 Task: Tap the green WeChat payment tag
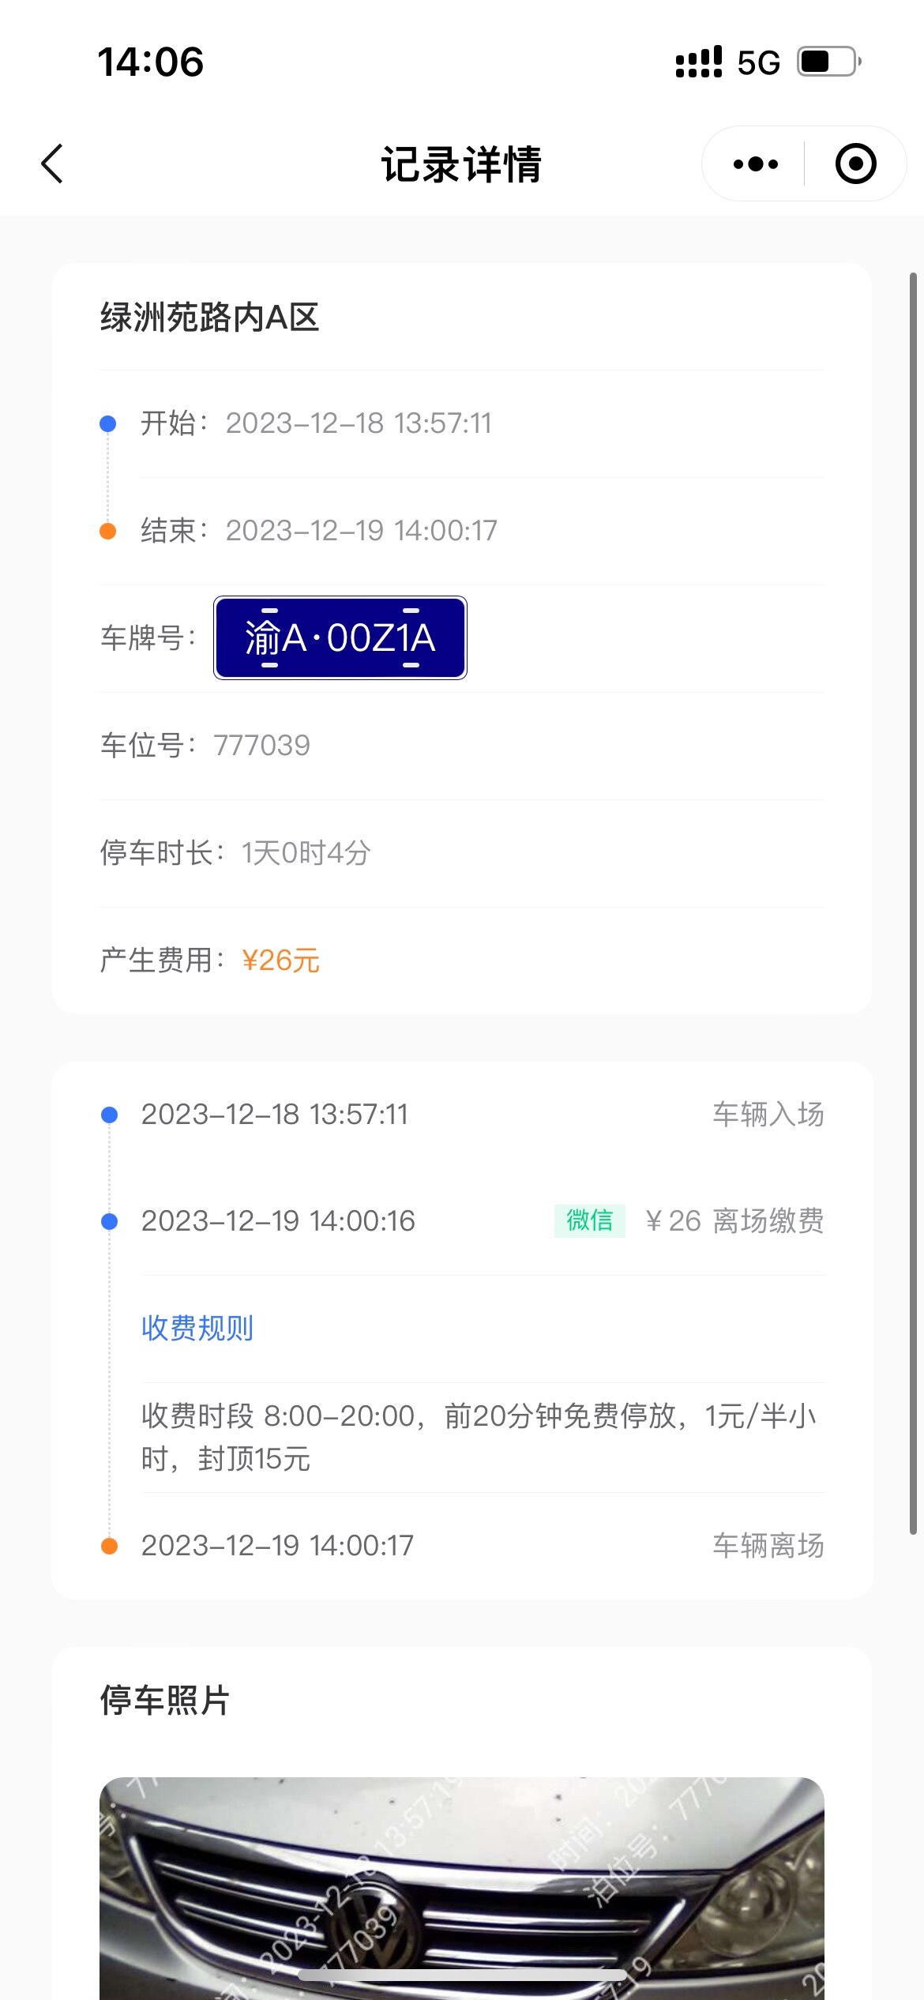pyautogui.click(x=589, y=1220)
